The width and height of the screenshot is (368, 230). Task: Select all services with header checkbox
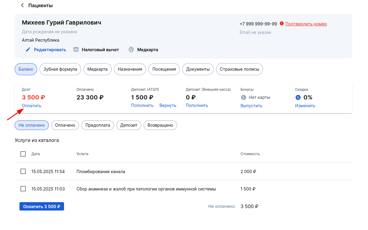tap(23, 154)
